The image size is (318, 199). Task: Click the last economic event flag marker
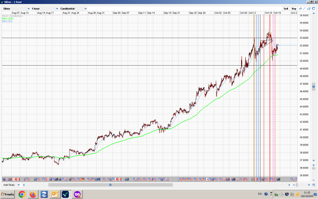pyautogui.click(x=294, y=179)
